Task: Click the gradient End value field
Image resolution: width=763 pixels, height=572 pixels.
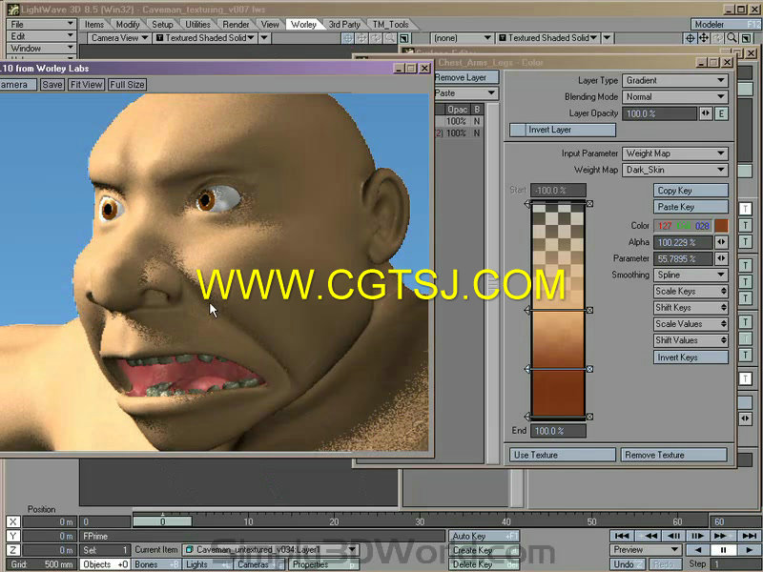Action: pos(558,431)
